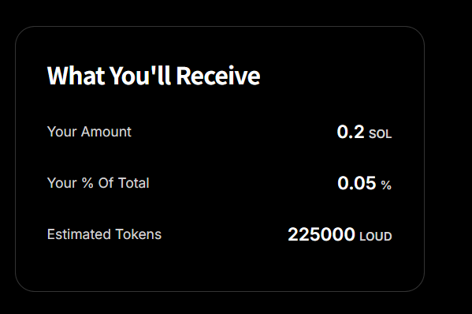Click the word "Your" before "Amount"
Viewport: 472px width, 314px height.
coord(61,132)
